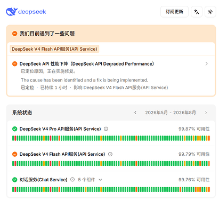Screen dimensions: 219x200
Task: Expand the 5 个组件 components dropdown
Action: point(90,180)
